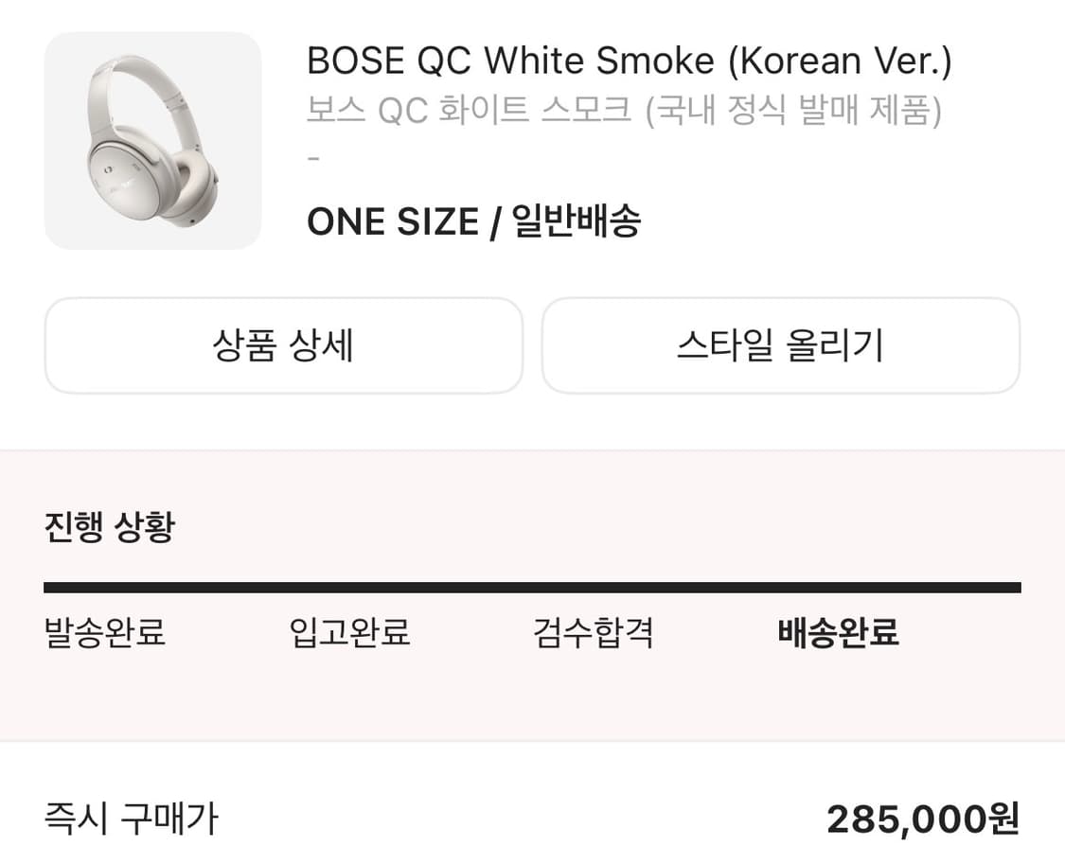The image size is (1065, 864).
Task: Select the "발송완료" progress step
Action: click(x=105, y=634)
